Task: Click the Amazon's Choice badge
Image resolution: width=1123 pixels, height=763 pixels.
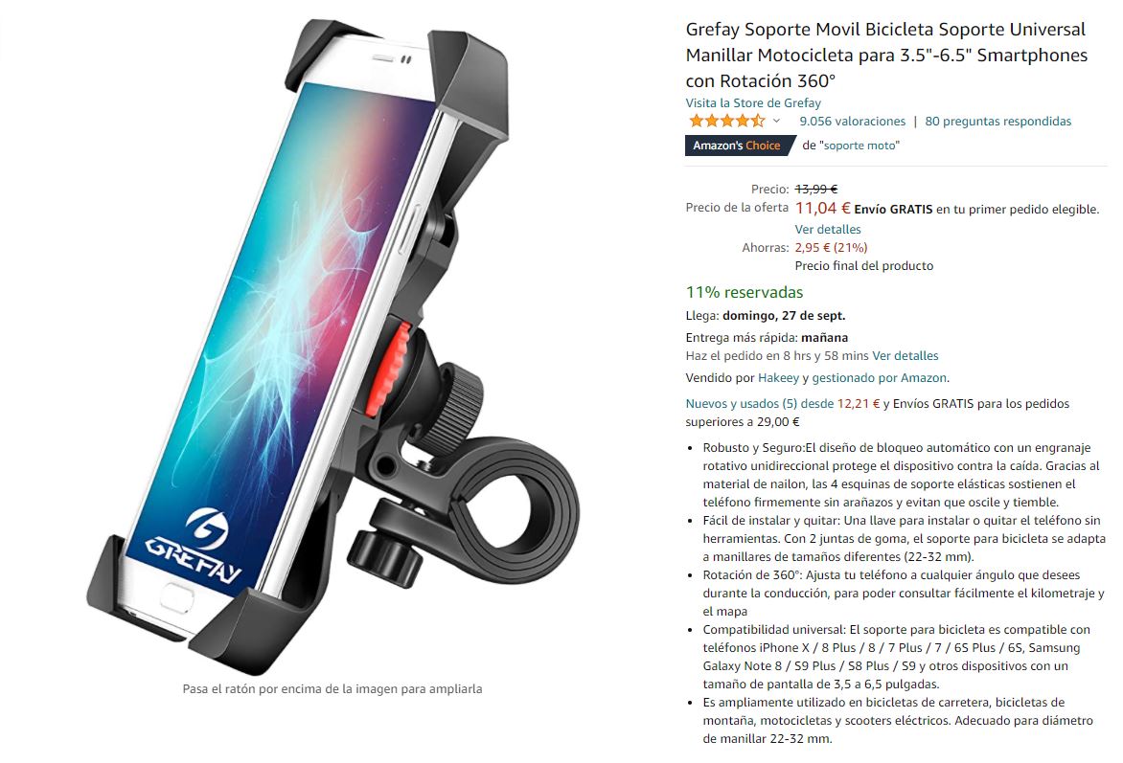Action: 737,146
